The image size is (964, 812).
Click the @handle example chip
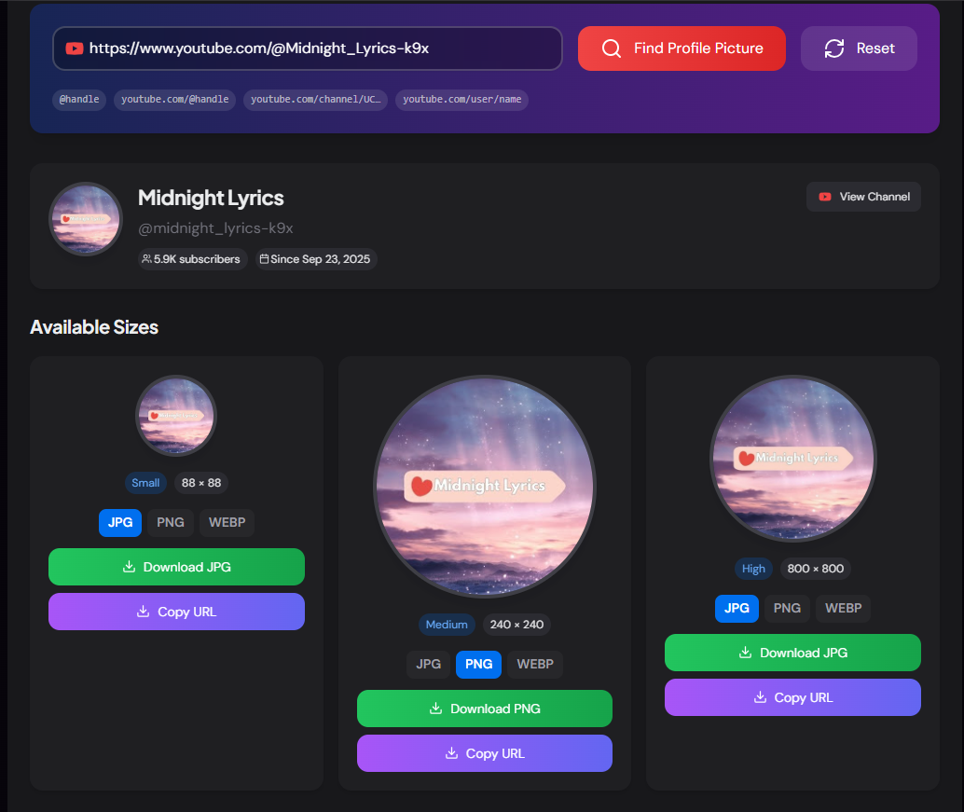pyautogui.click(x=79, y=100)
